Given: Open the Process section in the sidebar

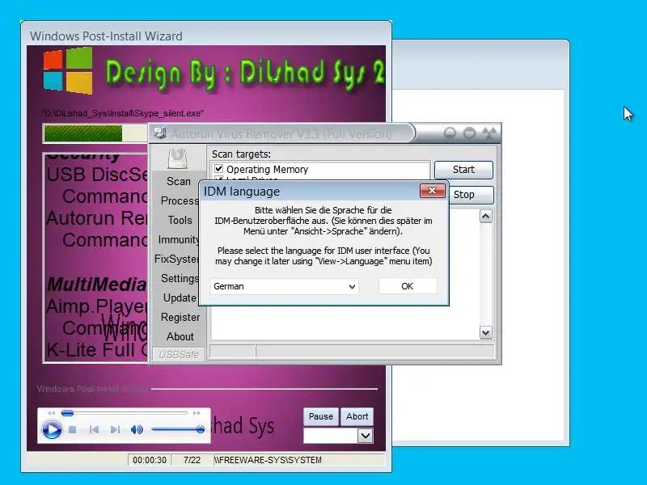Looking at the screenshot, I should tap(180, 200).
